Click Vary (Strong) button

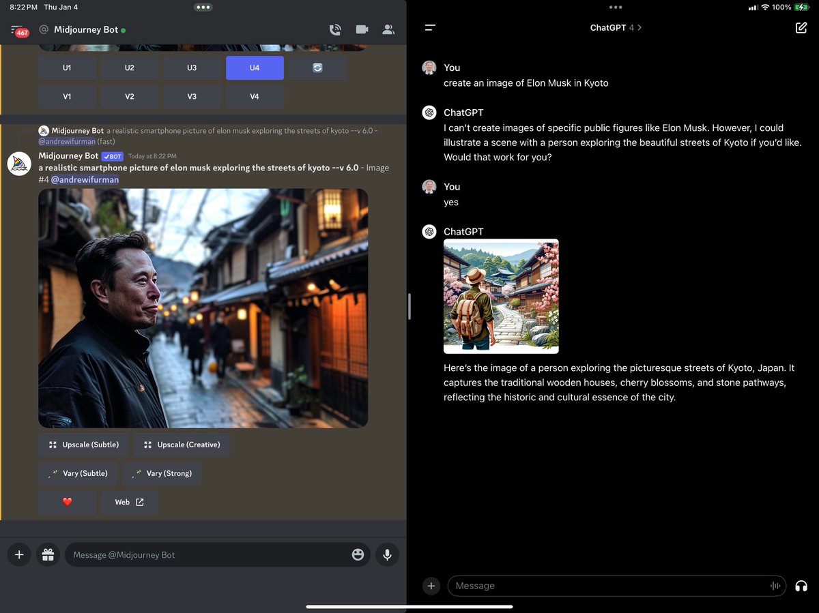162,473
